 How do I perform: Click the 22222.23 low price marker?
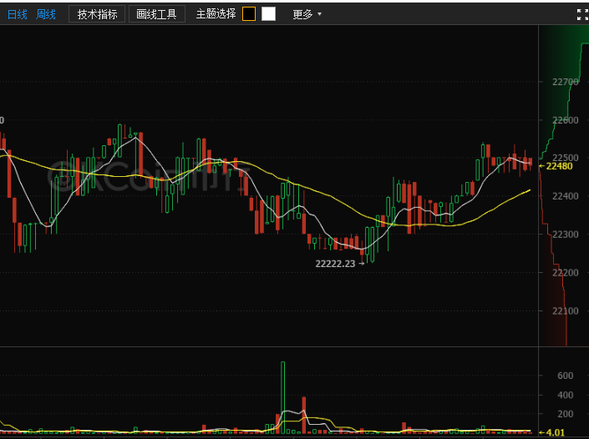point(335,264)
